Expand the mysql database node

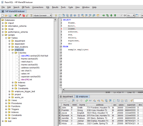tap(3, 29)
